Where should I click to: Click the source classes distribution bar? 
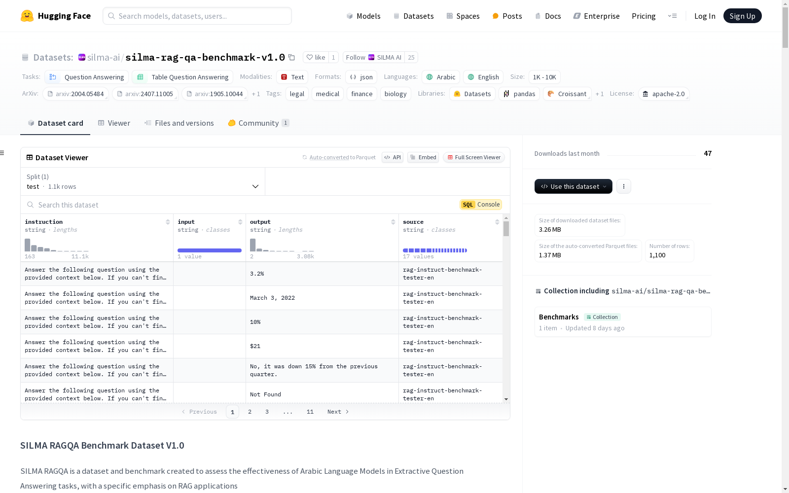point(435,250)
